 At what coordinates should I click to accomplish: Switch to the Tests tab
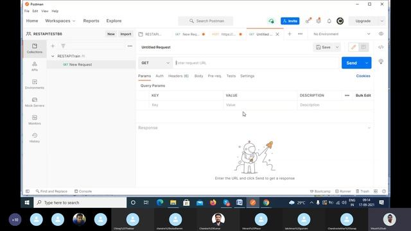click(x=231, y=76)
